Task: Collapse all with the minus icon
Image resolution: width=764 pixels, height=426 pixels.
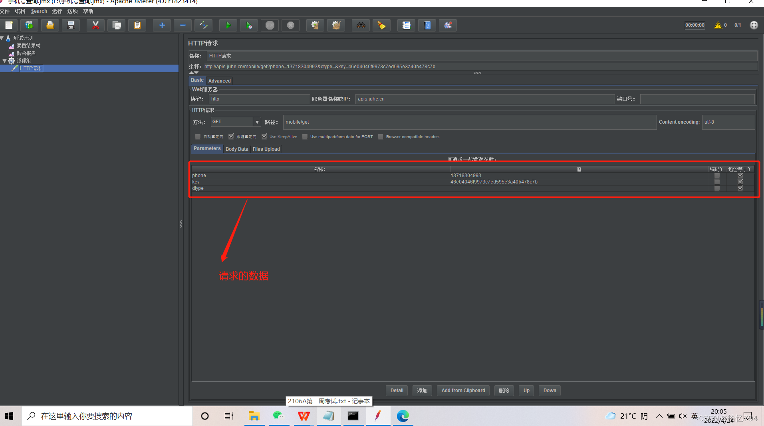Action: click(183, 25)
